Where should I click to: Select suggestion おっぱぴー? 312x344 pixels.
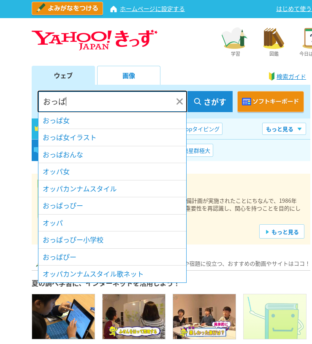pyautogui.click(x=112, y=257)
